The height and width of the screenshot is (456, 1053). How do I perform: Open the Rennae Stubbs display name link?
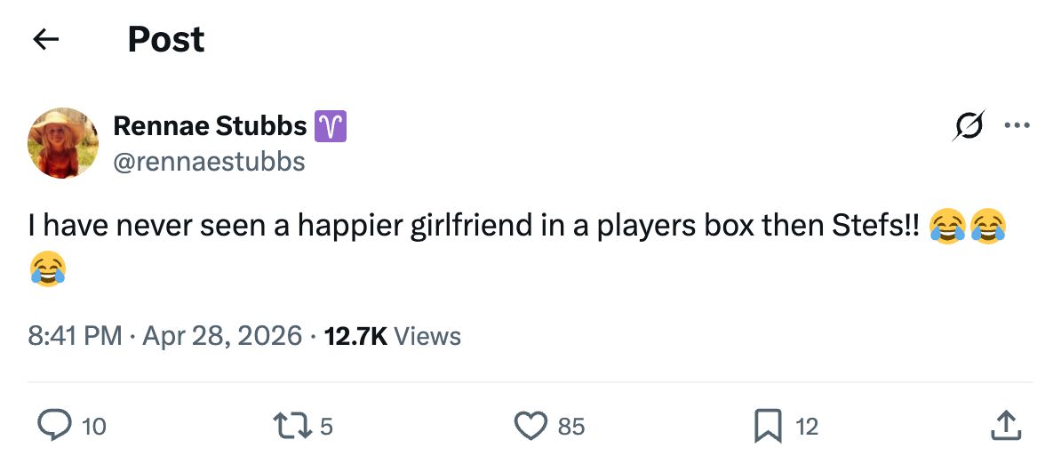pos(210,127)
